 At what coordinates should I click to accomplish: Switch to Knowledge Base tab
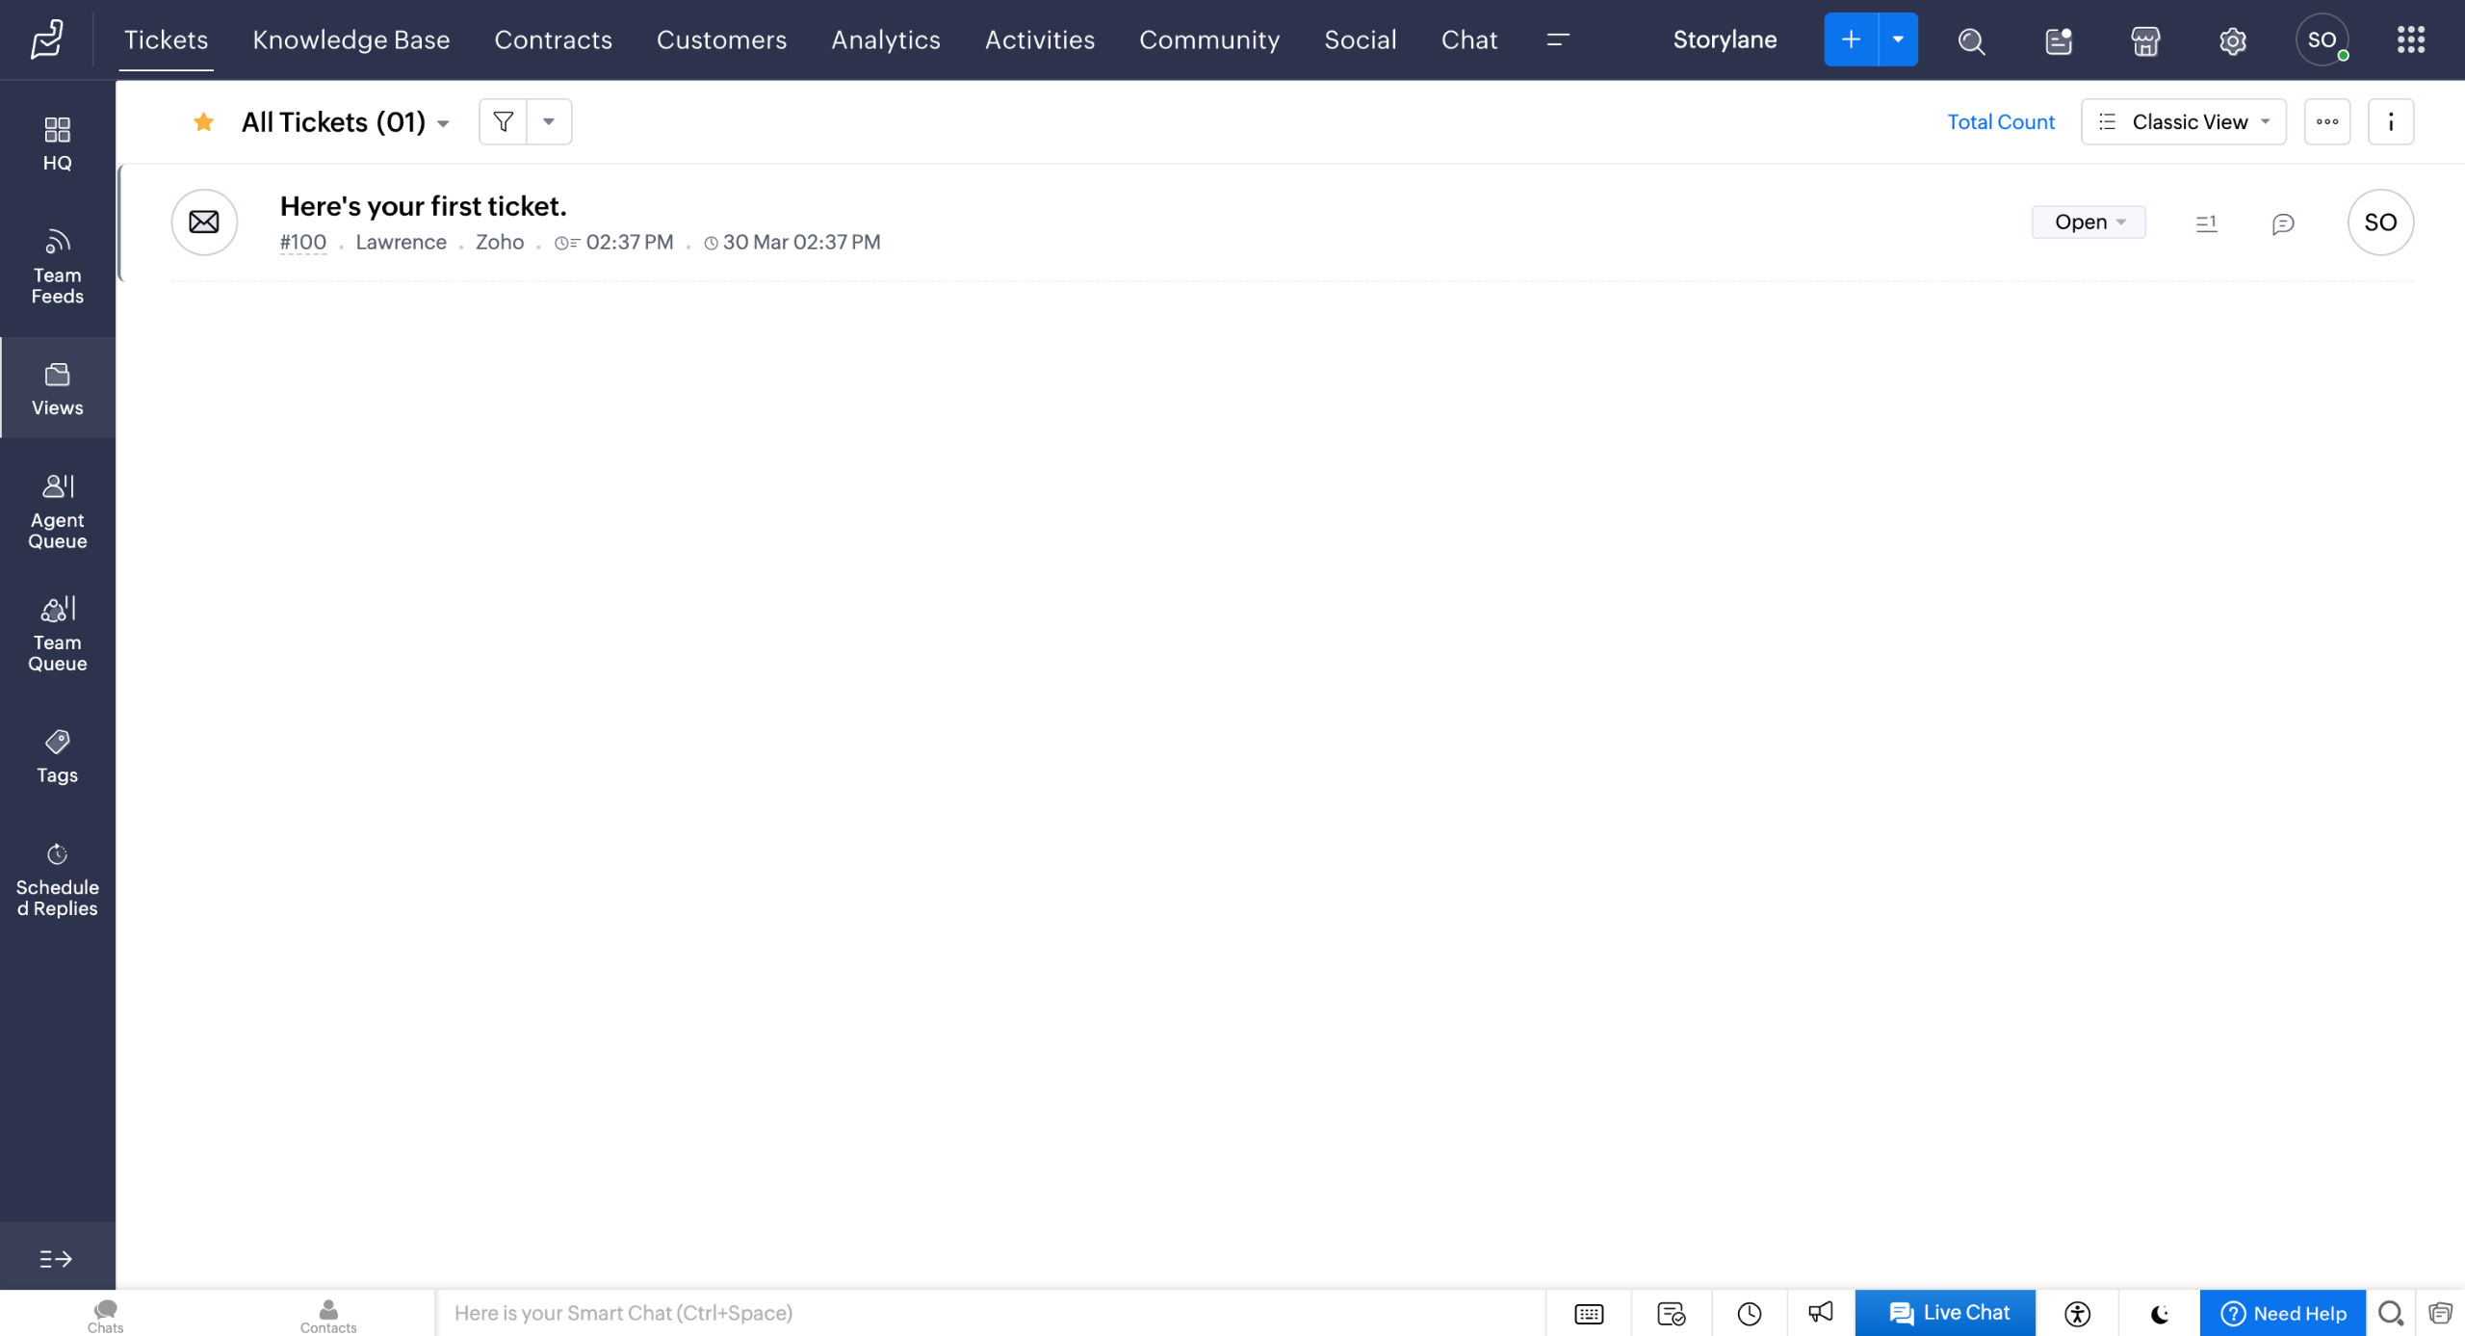(x=350, y=39)
